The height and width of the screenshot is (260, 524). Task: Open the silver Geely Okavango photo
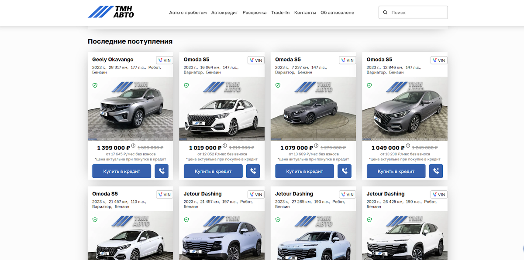pyautogui.click(x=130, y=108)
